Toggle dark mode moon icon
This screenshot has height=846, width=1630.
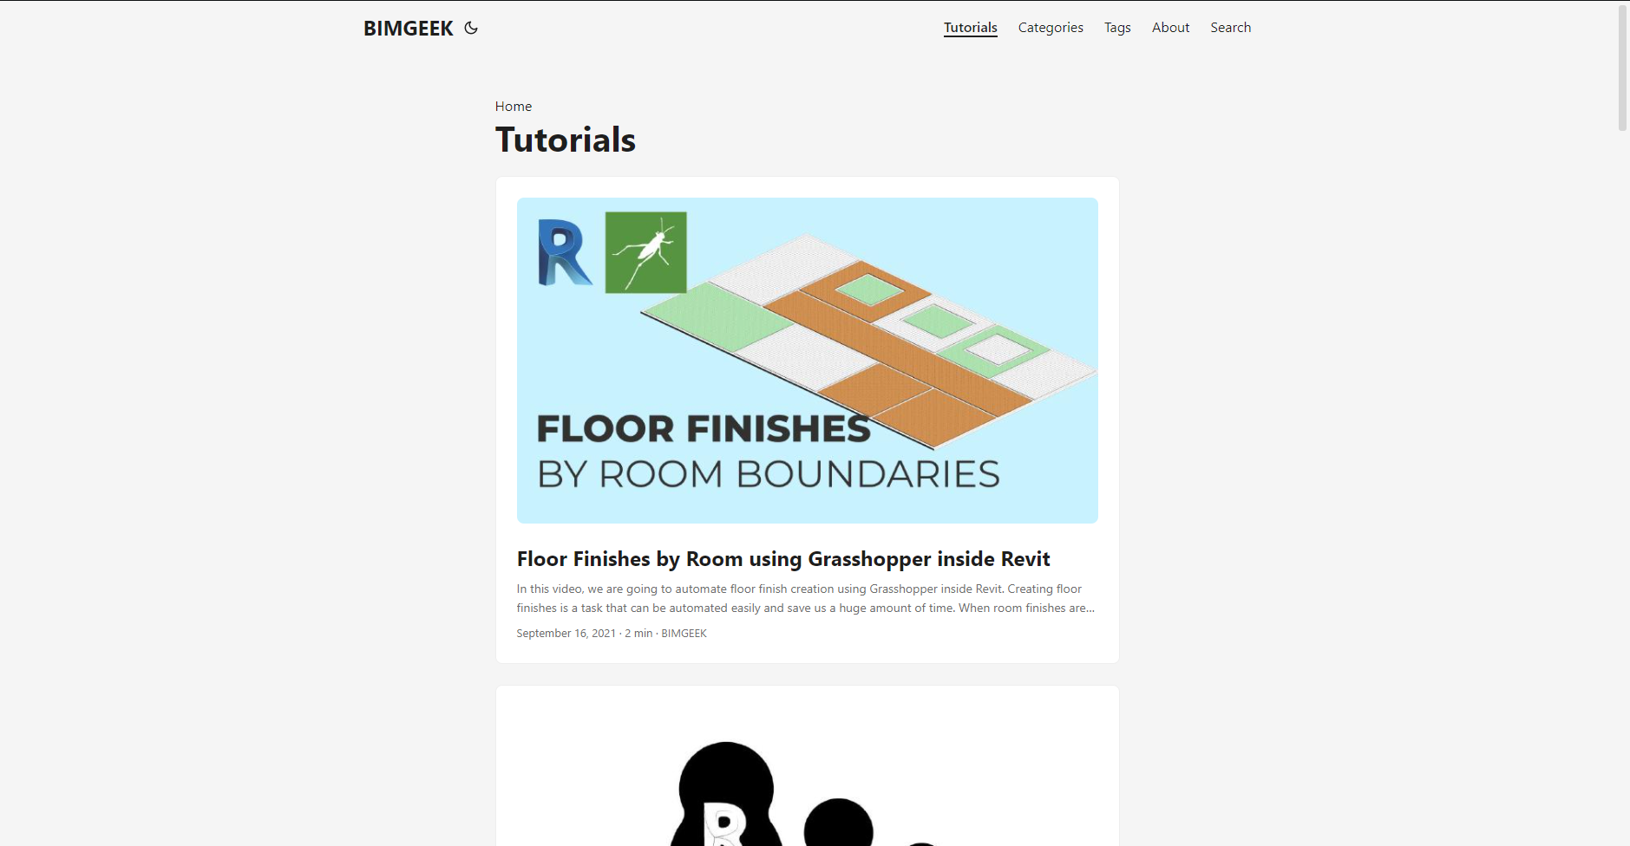click(x=471, y=28)
